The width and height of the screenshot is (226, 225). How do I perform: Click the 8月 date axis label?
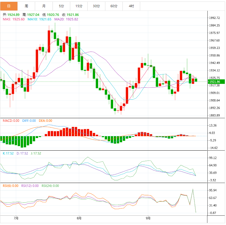(79, 218)
